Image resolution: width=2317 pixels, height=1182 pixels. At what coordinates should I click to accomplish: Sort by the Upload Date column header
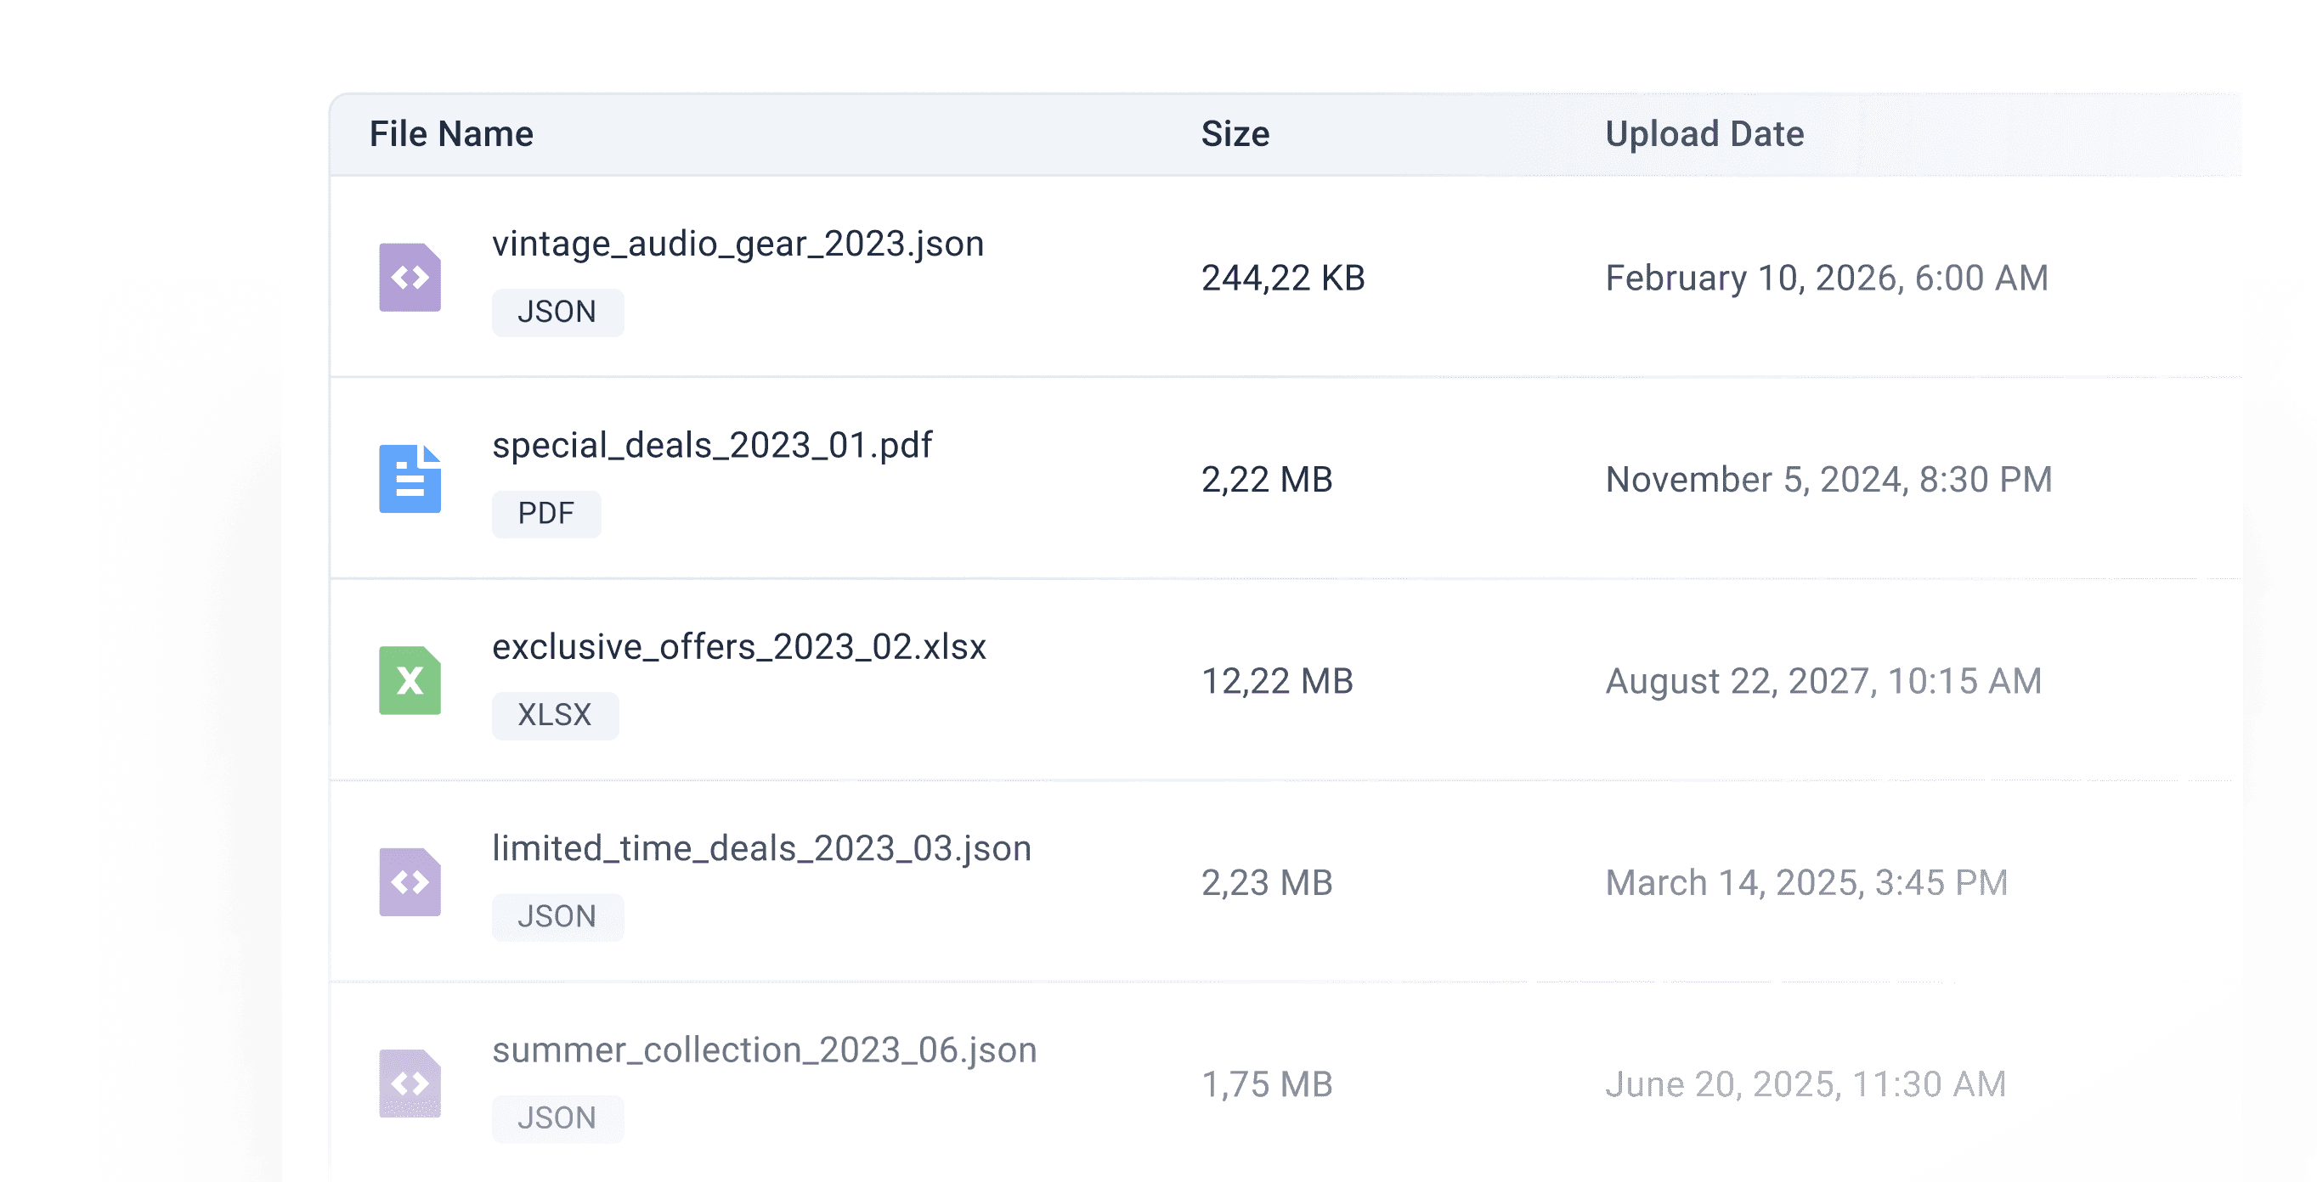coord(1704,134)
